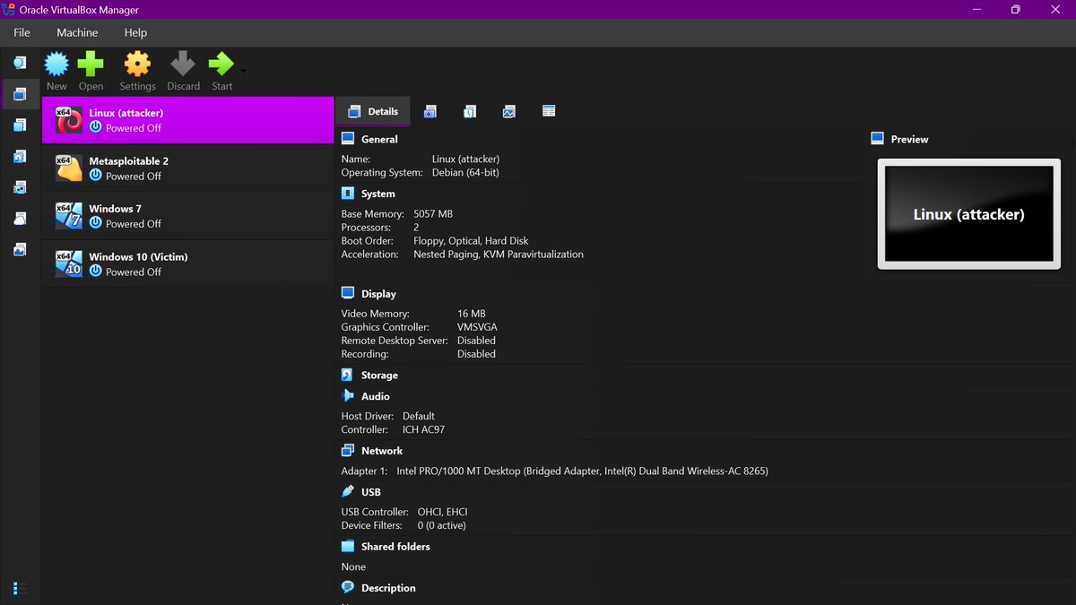Select the Metasploitable 2 virtual machine
The width and height of the screenshot is (1076, 605).
187,169
